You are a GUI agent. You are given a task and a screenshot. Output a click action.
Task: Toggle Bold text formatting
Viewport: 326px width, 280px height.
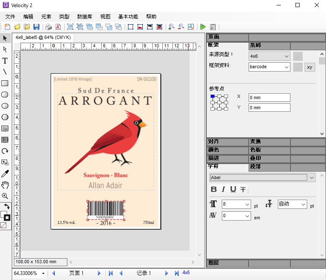[213, 189]
